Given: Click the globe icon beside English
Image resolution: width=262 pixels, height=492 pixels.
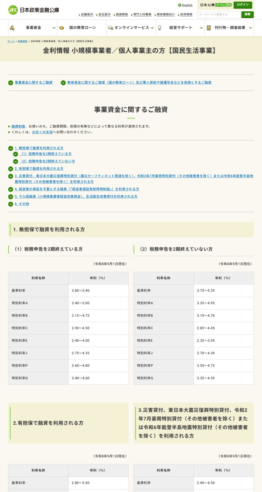Looking at the screenshot, I should (x=180, y=5).
